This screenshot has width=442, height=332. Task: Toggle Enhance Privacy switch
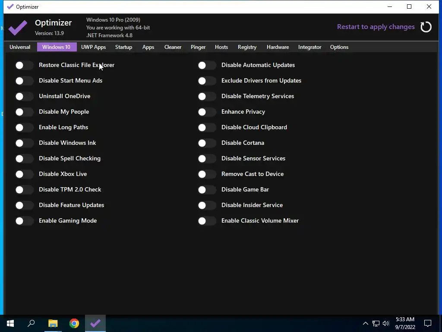pyautogui.click(x=207, y=112)
